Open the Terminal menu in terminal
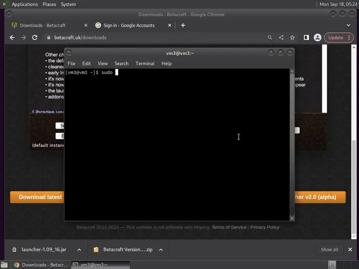The height and width of the screenshot is (269, 359). (145, 64)
